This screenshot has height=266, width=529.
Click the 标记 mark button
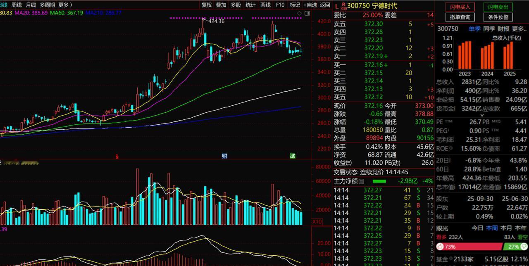(295, 5)
